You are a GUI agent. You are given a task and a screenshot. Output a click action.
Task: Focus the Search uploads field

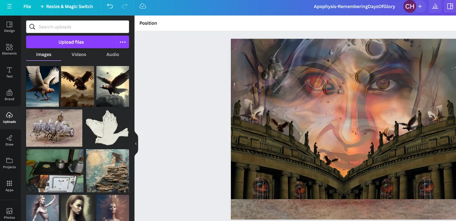coord(77,27)
